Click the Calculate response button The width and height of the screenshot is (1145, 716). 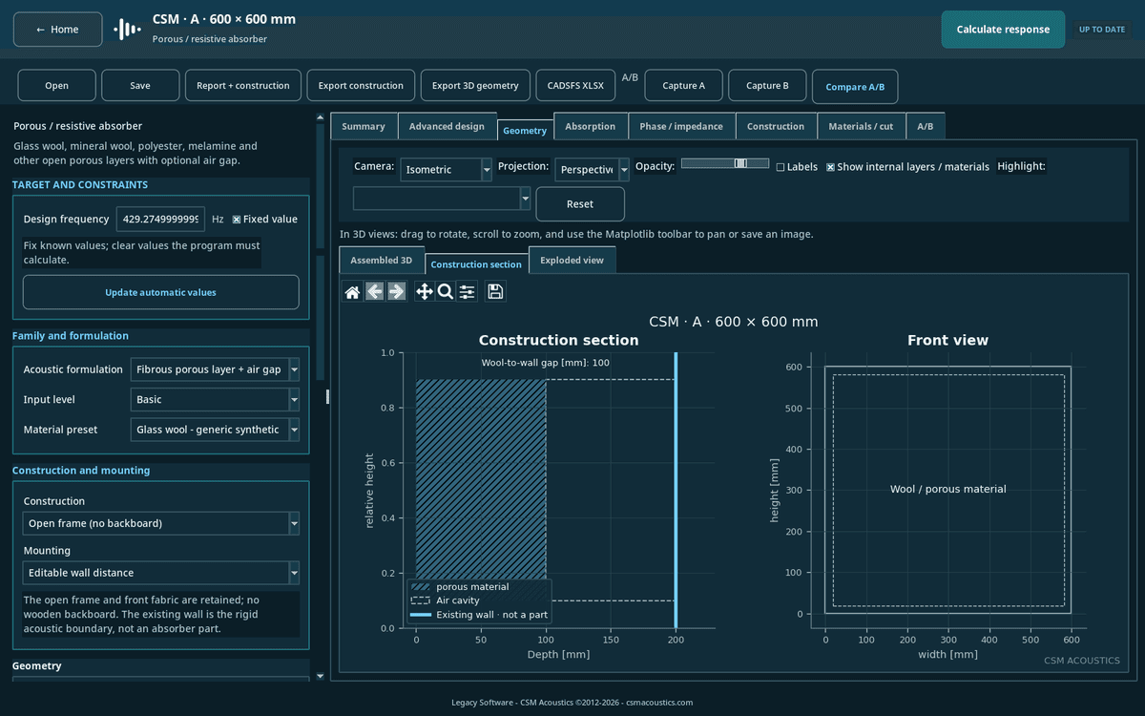[1003, 30]
